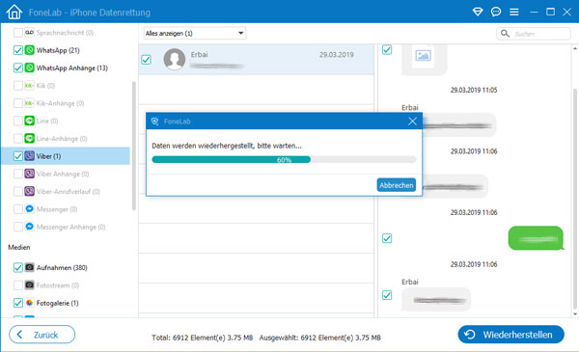Screen dimensions: 579x352
Task: Toggle the Fotostream (0) checkbox
Action: pos(17,285)
